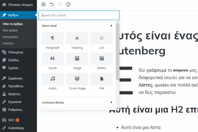Open the Πολυμέσα media menu
Viewport: 198px width, 132px height.
pyautogui.click(x=18, y=52)
